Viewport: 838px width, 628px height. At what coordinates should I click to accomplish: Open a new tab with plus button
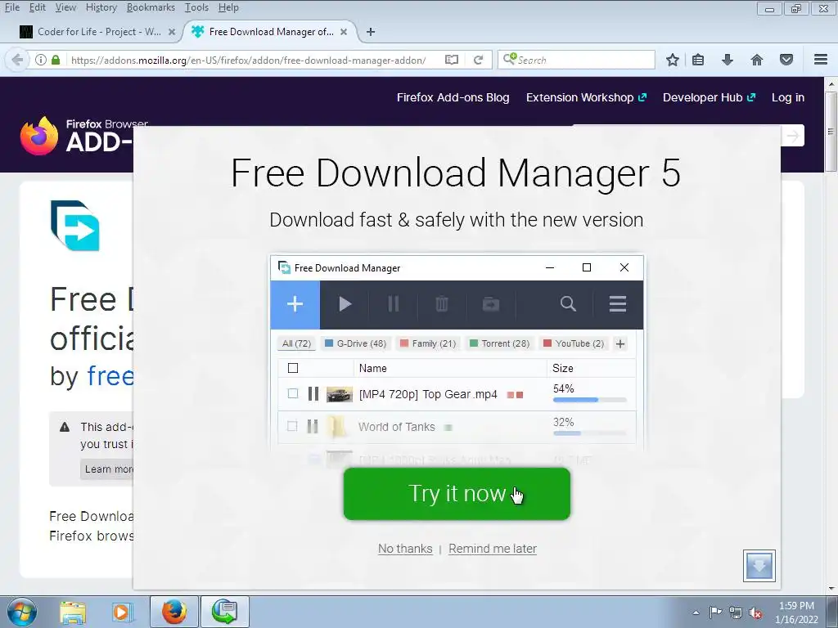(371, 32)
